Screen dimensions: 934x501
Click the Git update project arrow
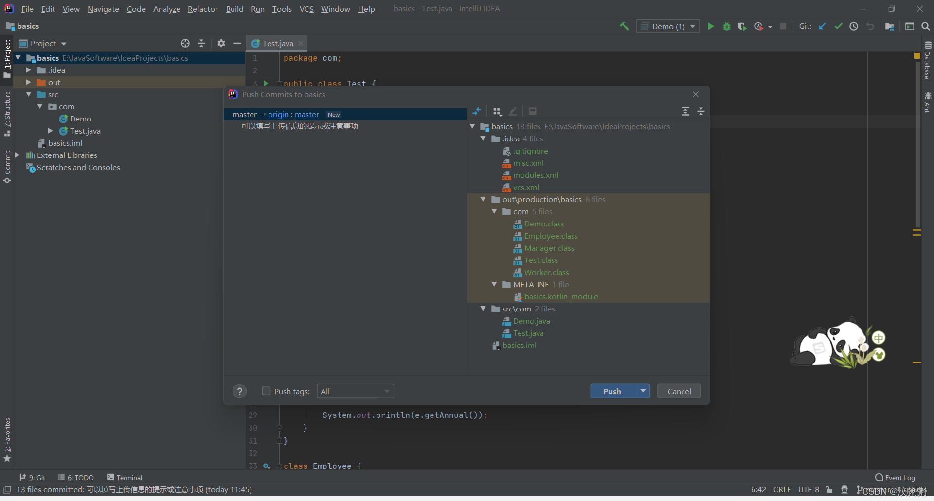pyautogui.click(x=822, y=26)
